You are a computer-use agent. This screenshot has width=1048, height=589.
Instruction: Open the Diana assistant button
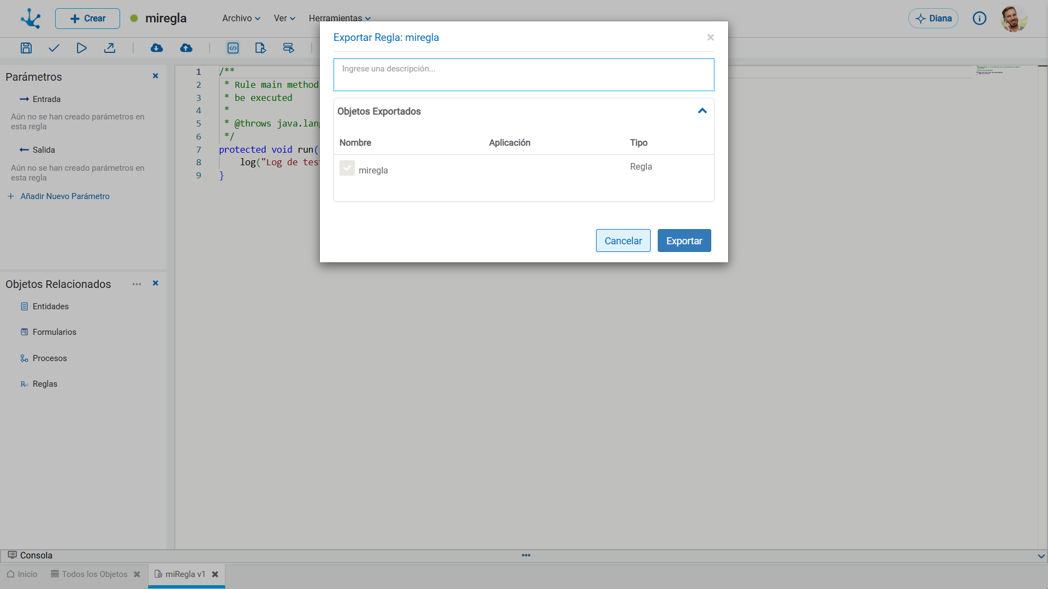(933, 19)
